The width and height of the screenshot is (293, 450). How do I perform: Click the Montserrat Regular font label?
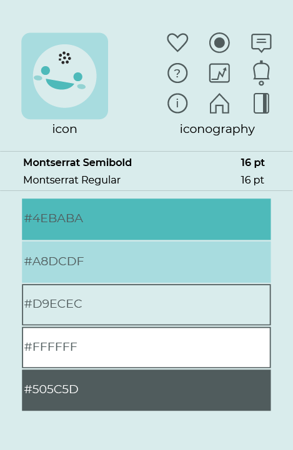(x=72, y=180)
